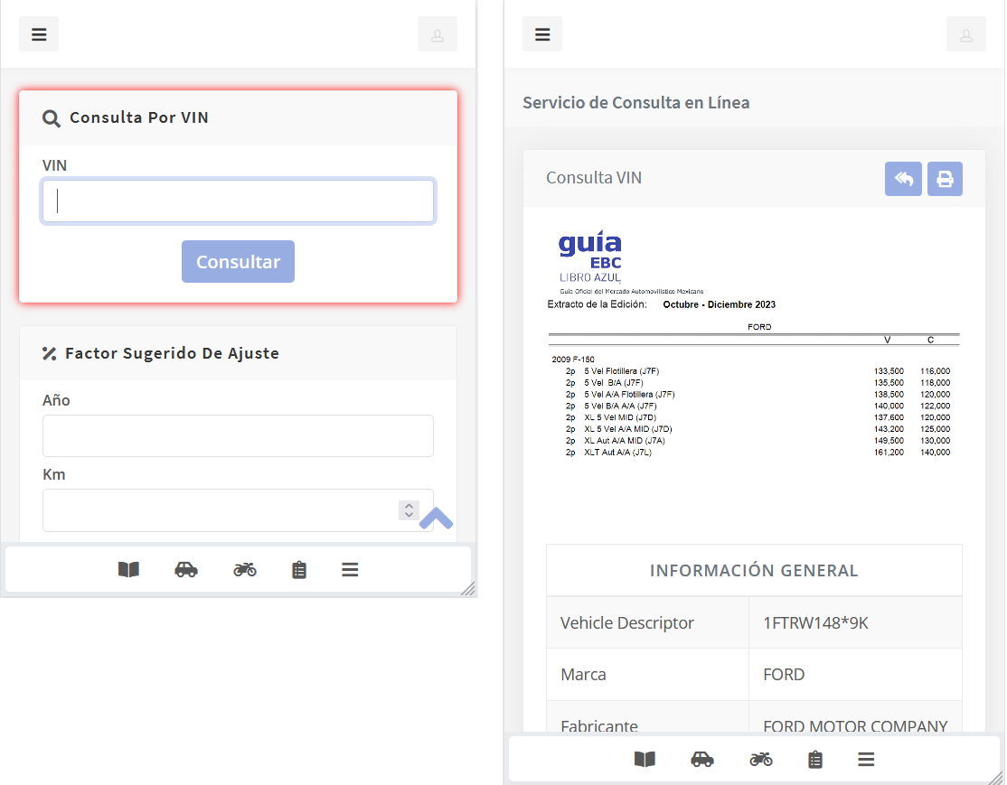Image resolution: width=1007 pixels, height=785 pixels.
Task: Click the user profile icon in left panel
Action: coord(438,34)
